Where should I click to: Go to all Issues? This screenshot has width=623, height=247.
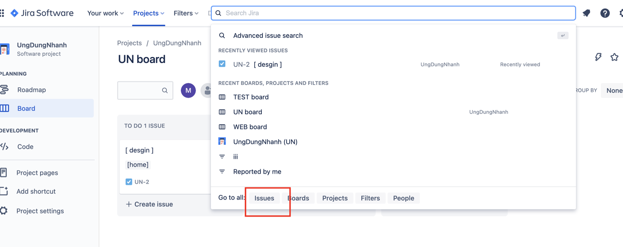pyautogui.click(x=264, y=198)
